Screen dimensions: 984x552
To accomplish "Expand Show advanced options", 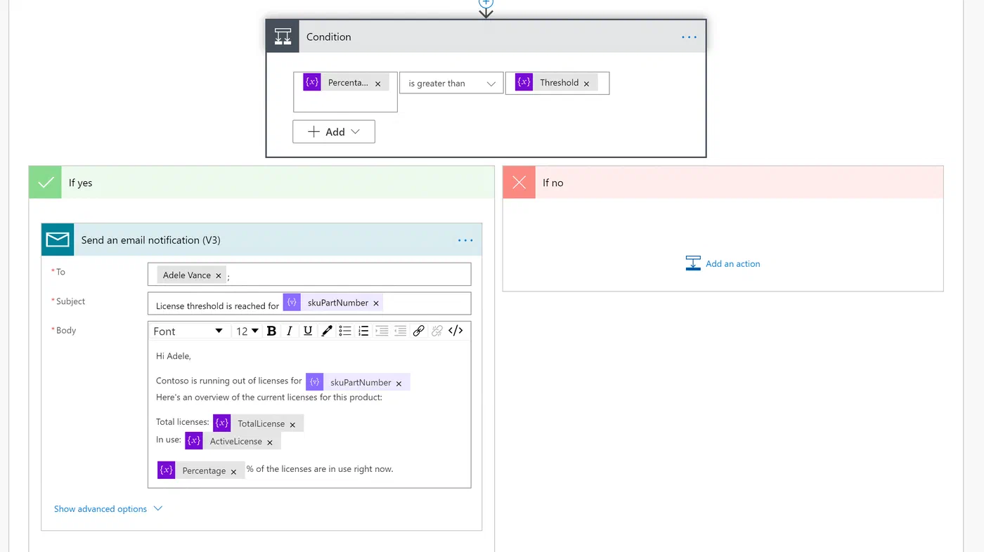I will (x=108, y=508).
